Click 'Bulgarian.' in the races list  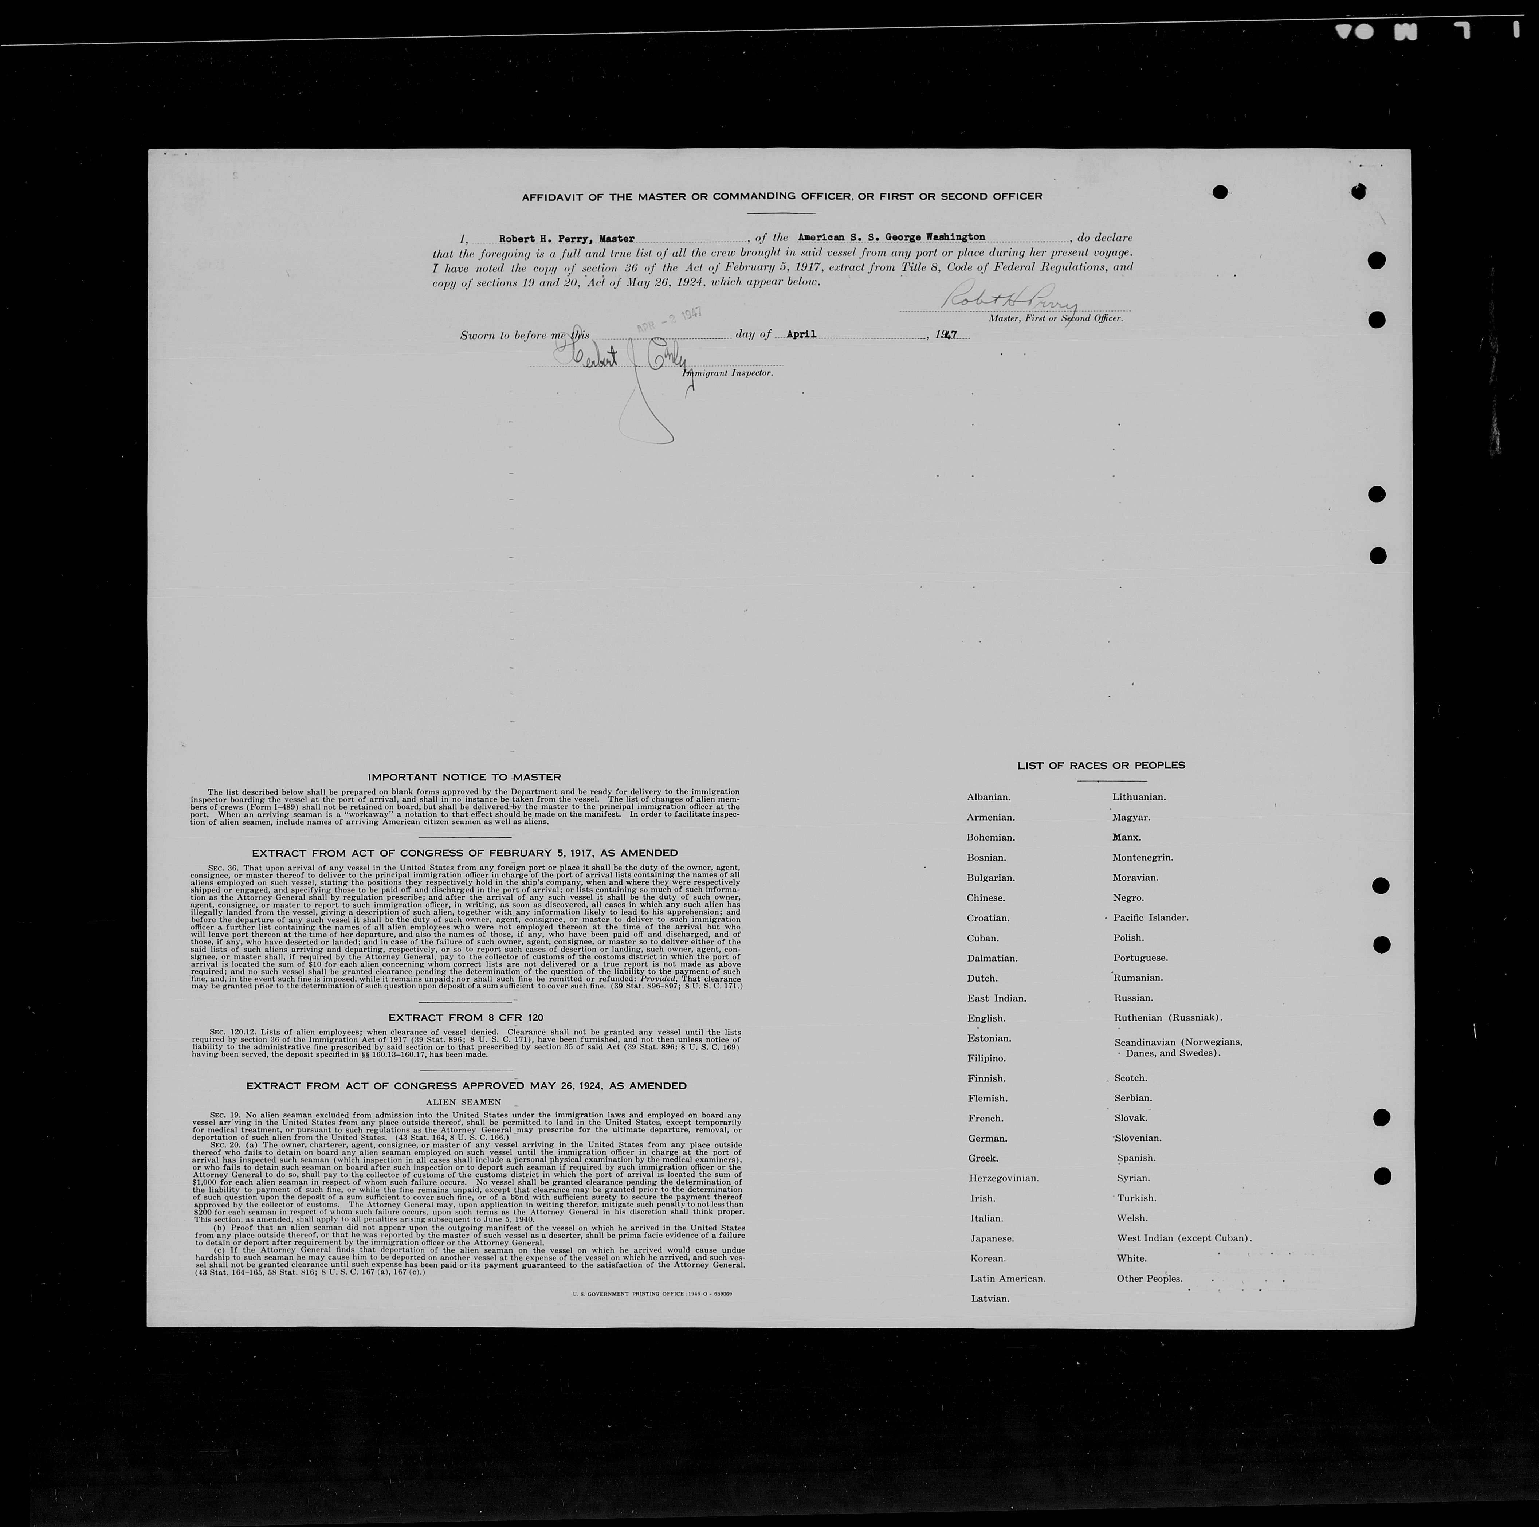[x=991, y=877]
